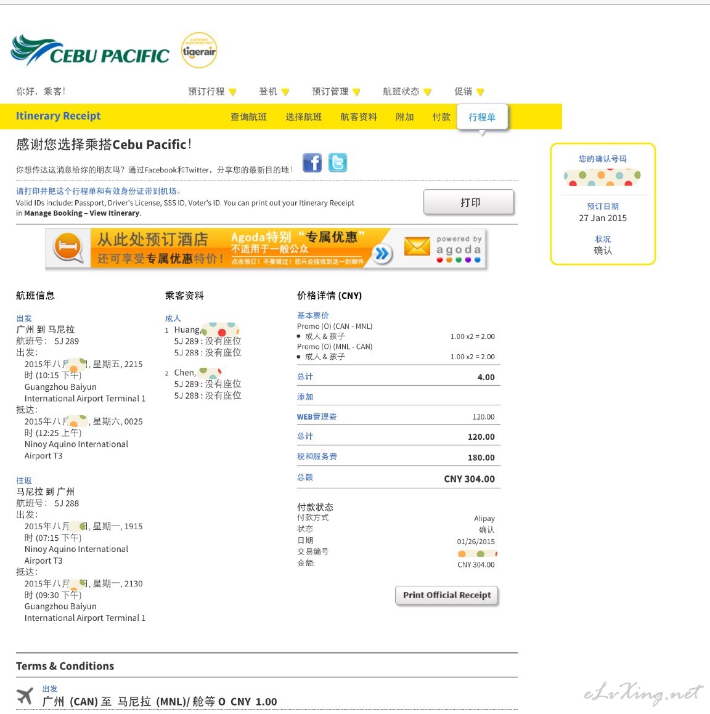This screenshot has width=710, height=714.
Task: Click the 价格详情 (CNY) heading
Action: [x=329, y=296]
